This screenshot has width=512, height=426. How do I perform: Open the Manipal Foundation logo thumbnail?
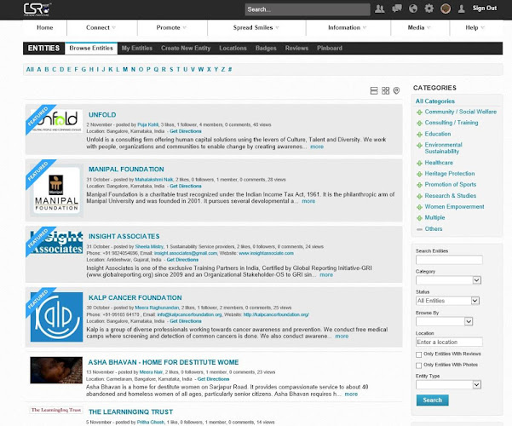(56, 190)
